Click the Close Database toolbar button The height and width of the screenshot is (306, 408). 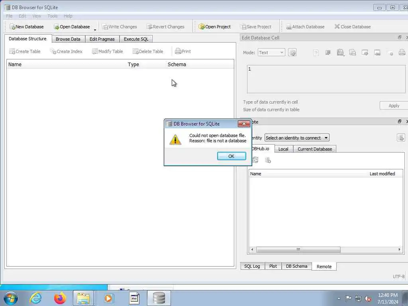353,27
